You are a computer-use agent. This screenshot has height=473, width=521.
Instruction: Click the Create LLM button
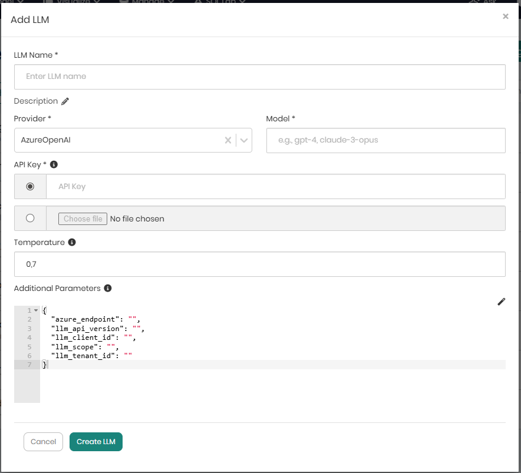(95, 441)
